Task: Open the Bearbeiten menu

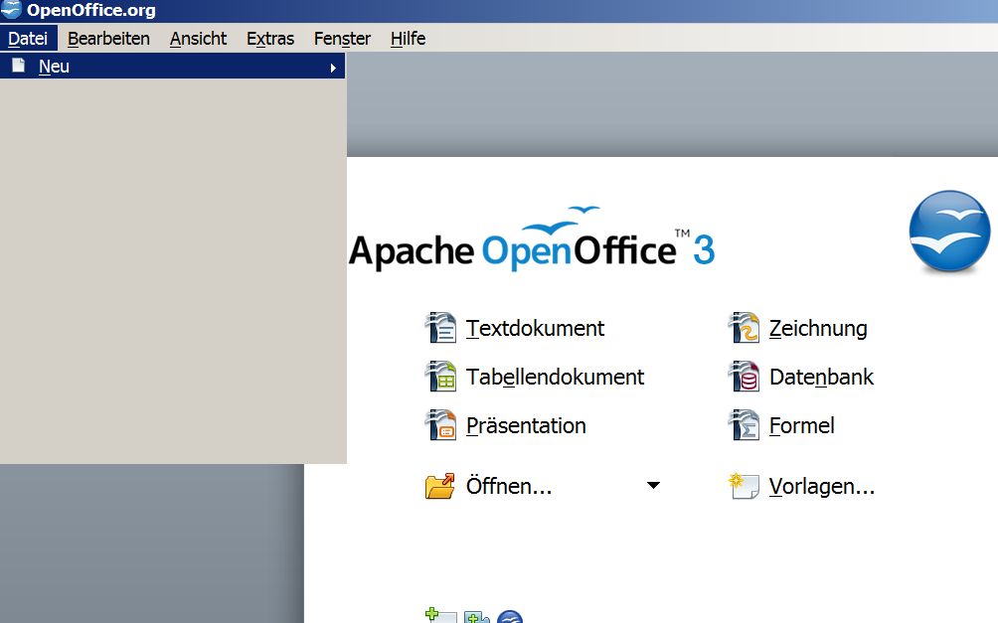Action: (108, 39)
